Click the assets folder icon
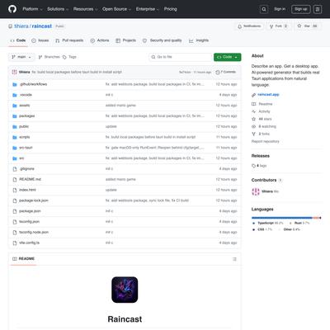This screenshot has height=330, width=330. pyautogui.click(x=15, y=106)
